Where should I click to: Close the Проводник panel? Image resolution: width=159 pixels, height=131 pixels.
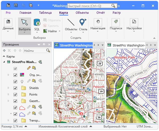point(49,44)
